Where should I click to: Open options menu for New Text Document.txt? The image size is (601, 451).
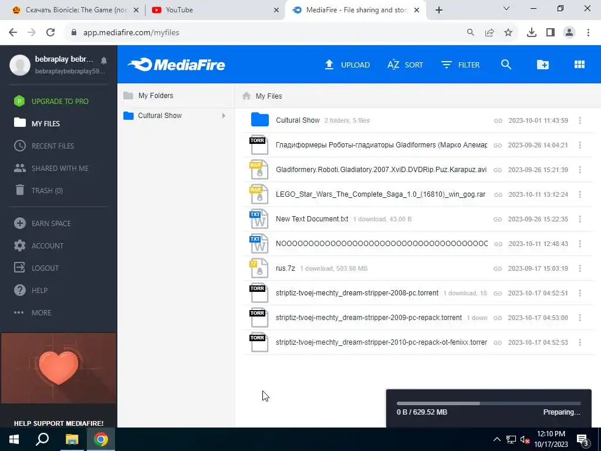pyautogui.click(x=579, y=219)
